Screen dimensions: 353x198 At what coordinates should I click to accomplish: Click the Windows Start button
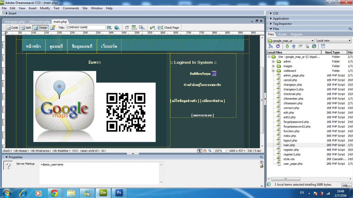click(6, 193)
